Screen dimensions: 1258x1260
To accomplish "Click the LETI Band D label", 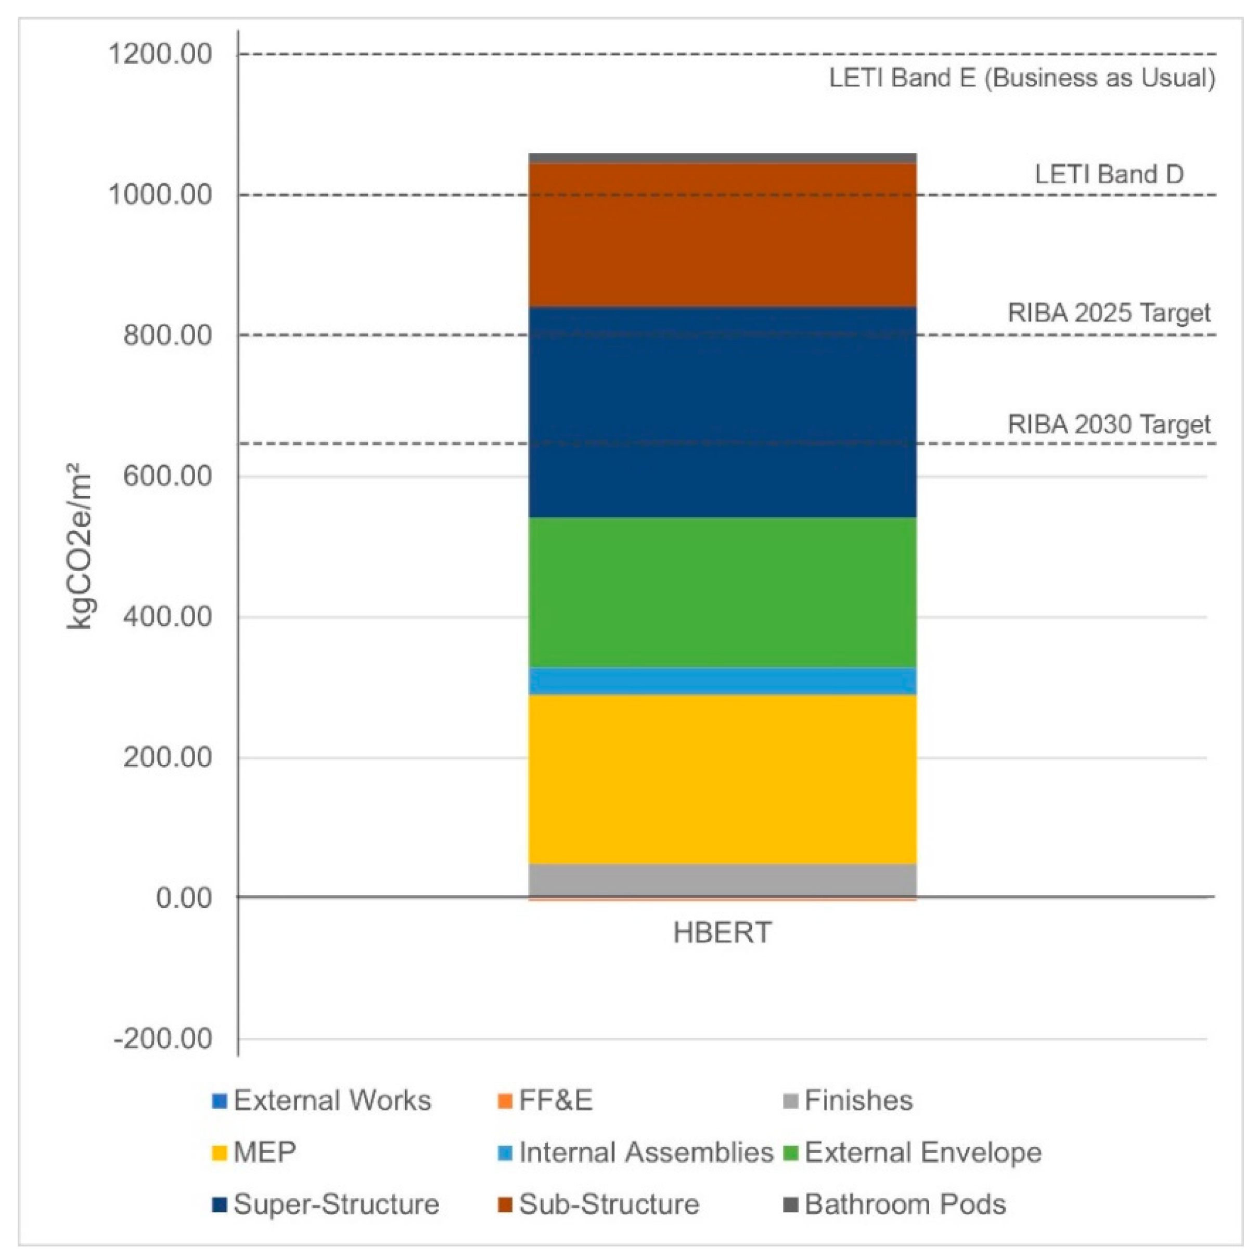I will tap(1109, 174).
